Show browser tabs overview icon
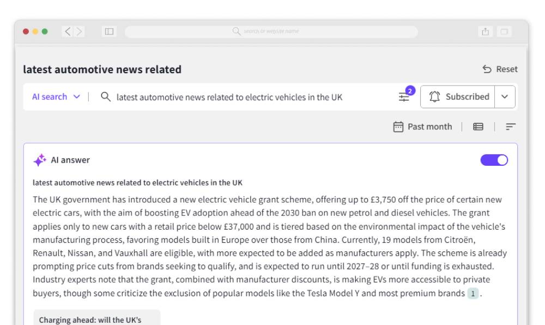The image size is (545, 325). pos(504,32)
